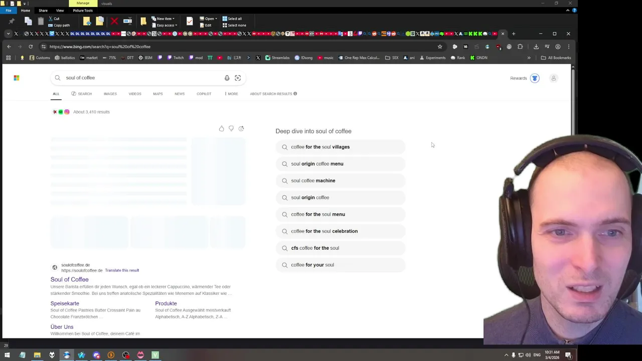Open browser profile avatar icon
Viewport: 642px width, 361px height.
point(558,47)
